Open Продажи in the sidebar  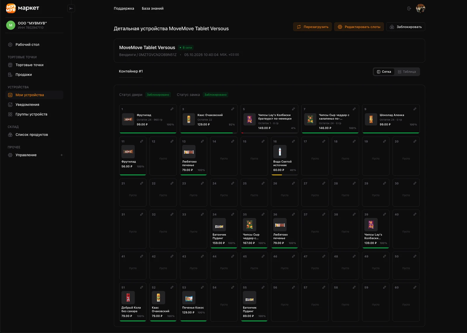pos(34,74)
